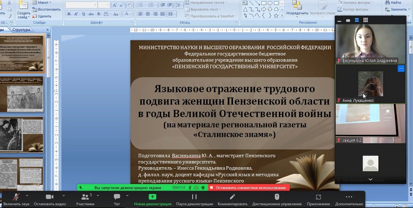Open Найти to search the presentation
This screenshot has height=208, width=413.
point(396,2)
